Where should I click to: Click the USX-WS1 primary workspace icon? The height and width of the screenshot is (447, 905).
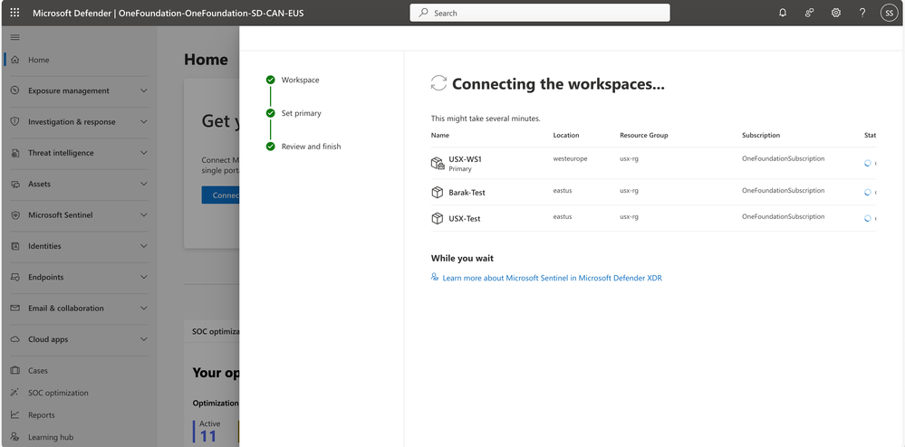[x=438, y=163]
